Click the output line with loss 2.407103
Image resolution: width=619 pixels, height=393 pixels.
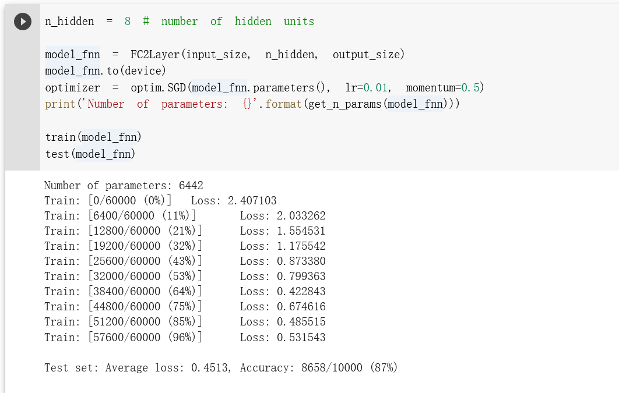pyautogui.click(x=160, y=201)
